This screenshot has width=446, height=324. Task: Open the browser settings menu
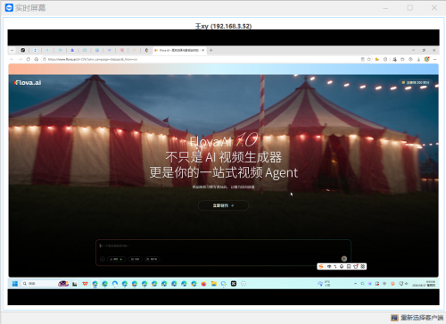pyautogui.click(x=434, y=59)
